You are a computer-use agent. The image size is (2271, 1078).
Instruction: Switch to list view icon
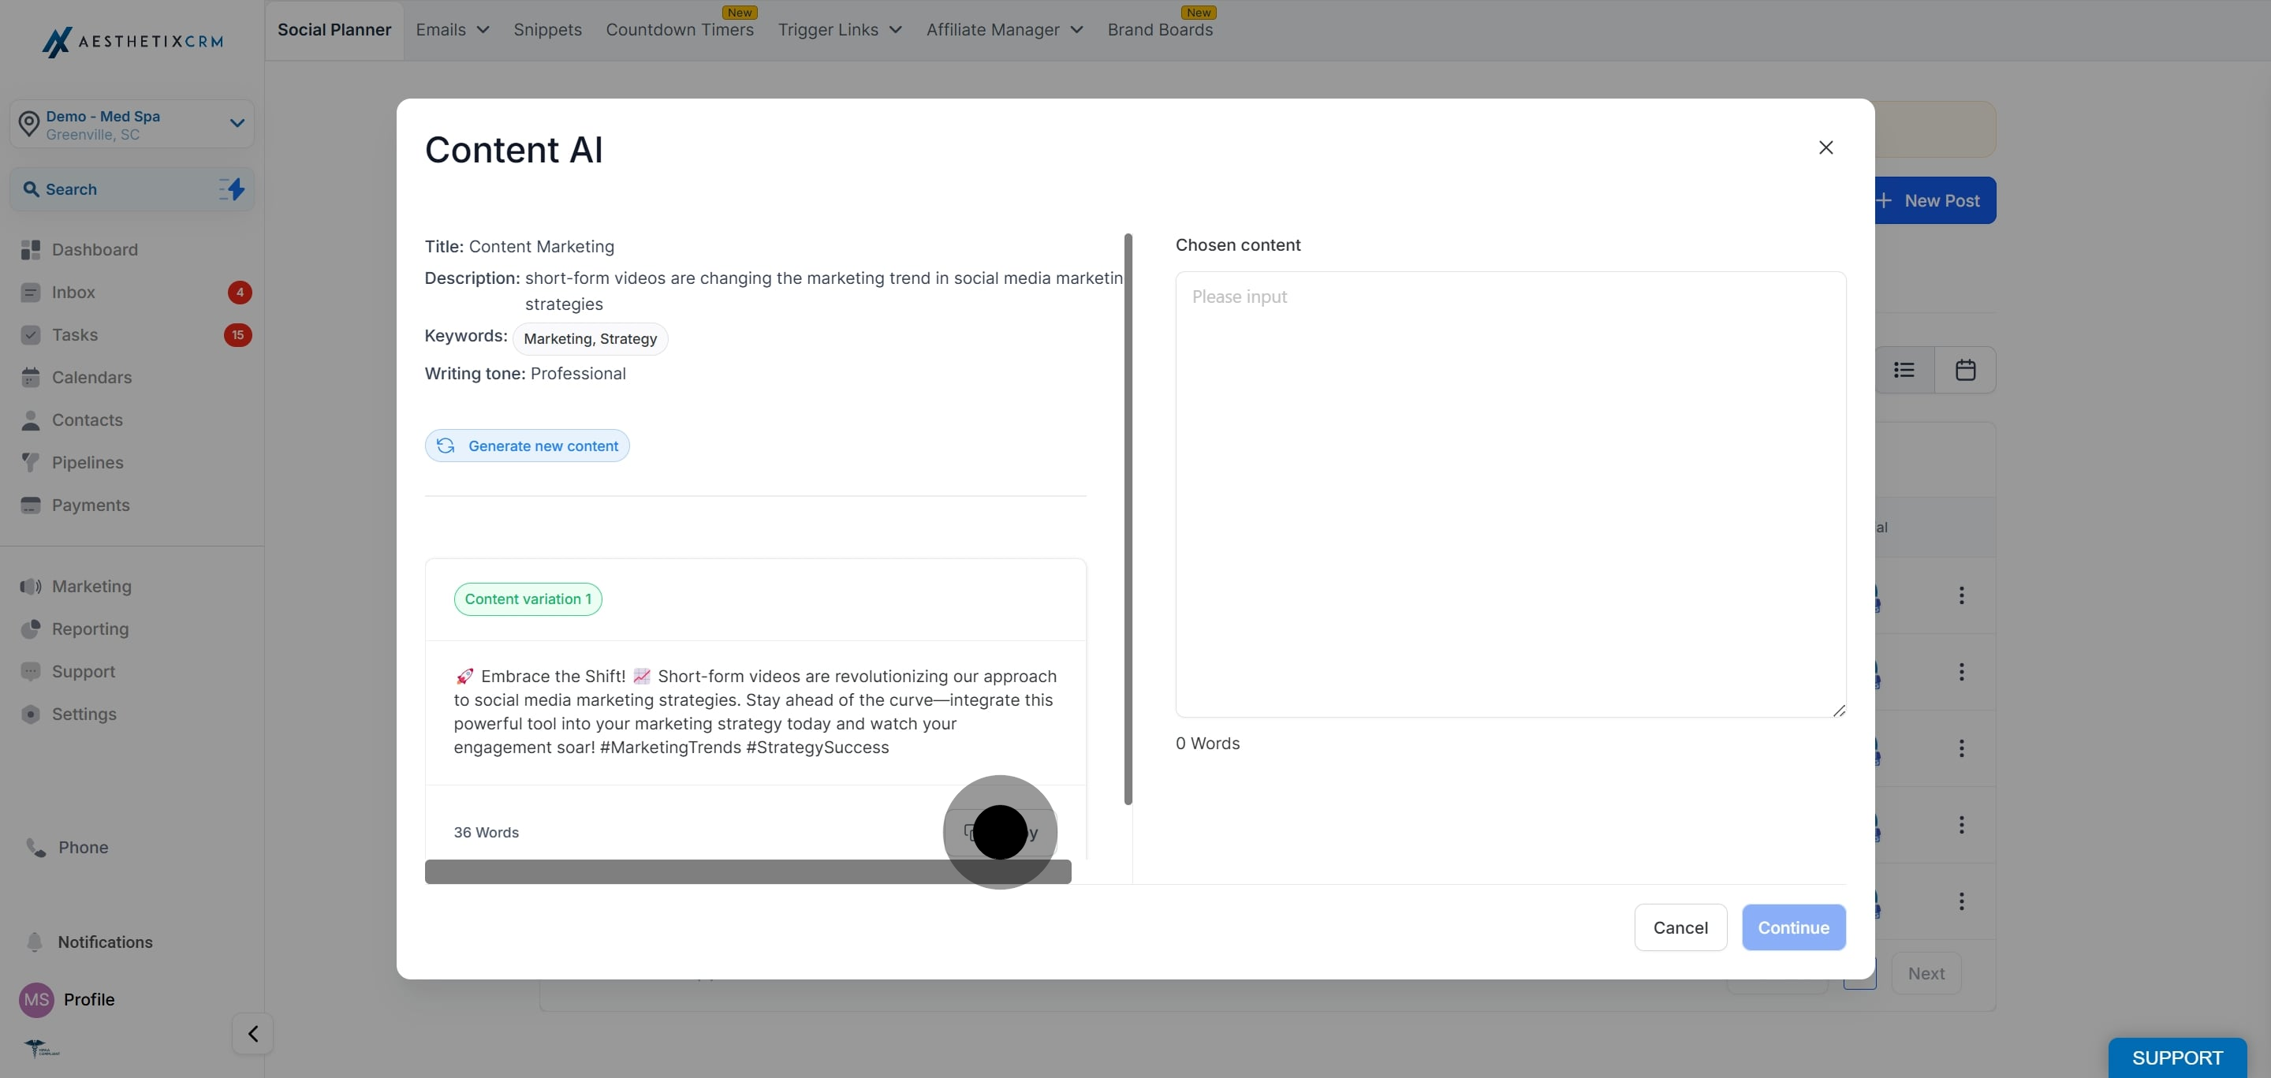click(x=1904, y=370)
